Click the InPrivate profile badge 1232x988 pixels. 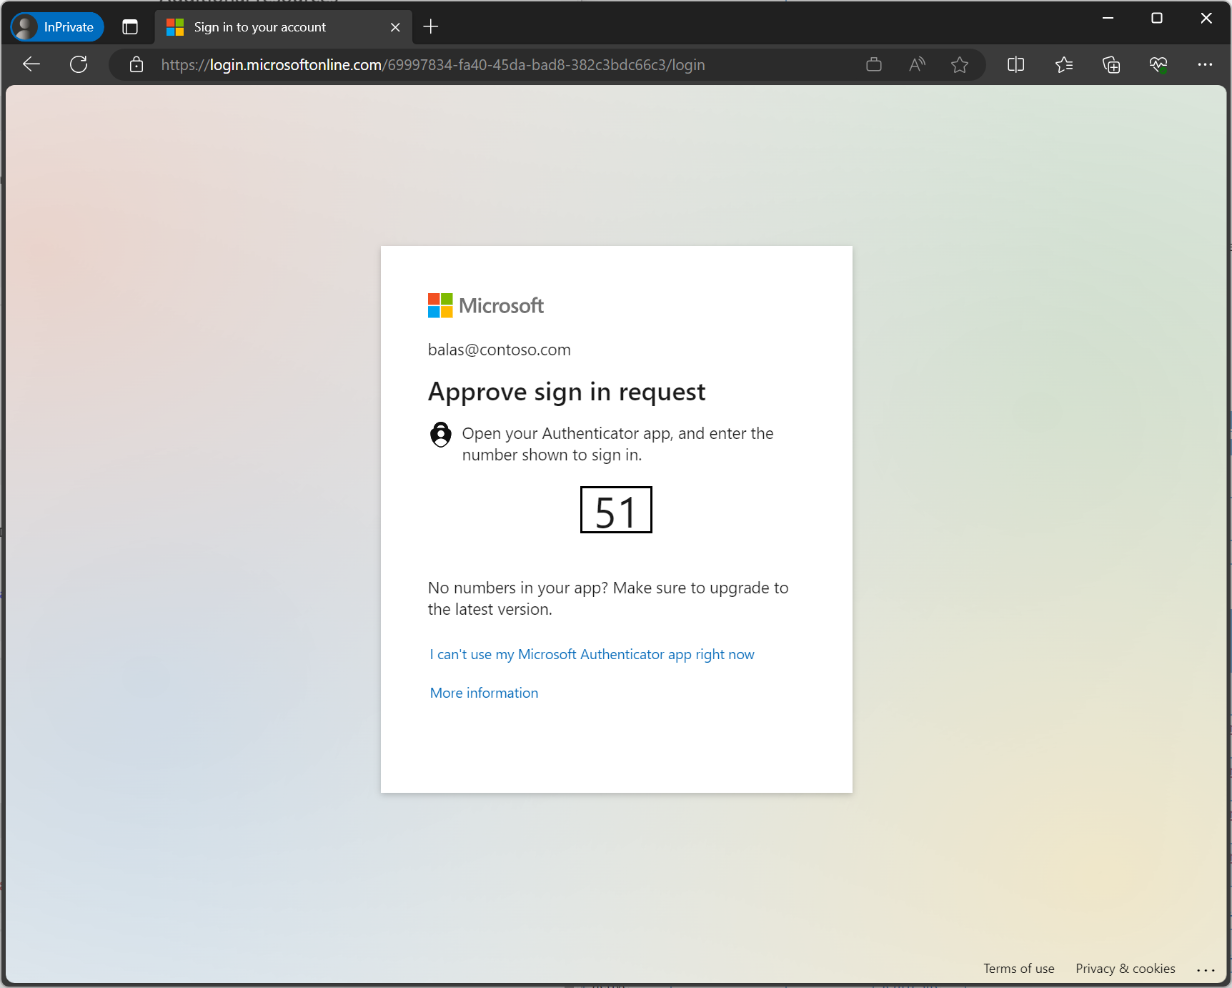pyautogui.click(x=57, y=27)
